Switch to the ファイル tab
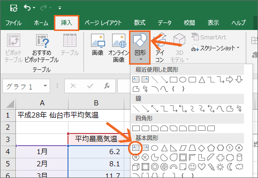258x178 pixels. 13,23
